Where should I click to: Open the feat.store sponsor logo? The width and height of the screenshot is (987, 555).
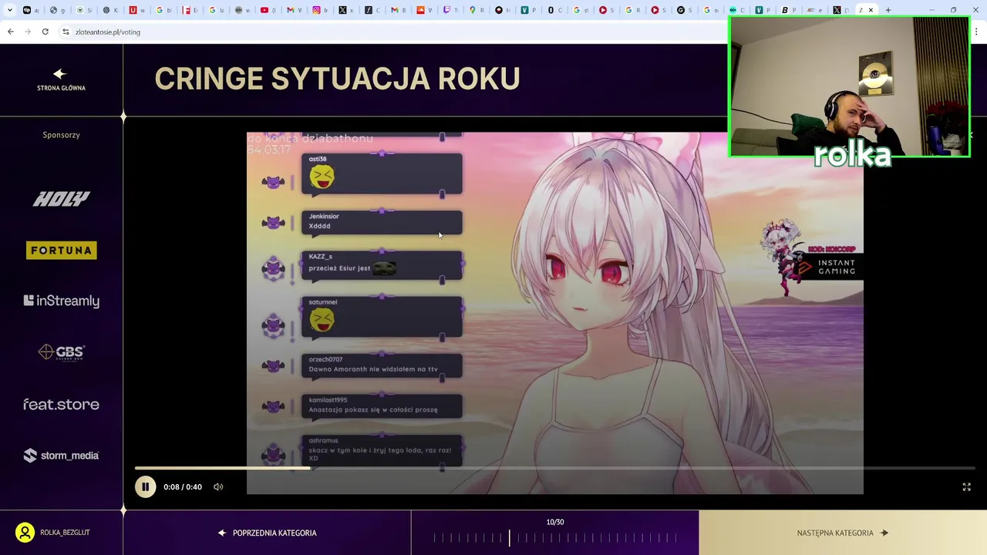point(61,404)
